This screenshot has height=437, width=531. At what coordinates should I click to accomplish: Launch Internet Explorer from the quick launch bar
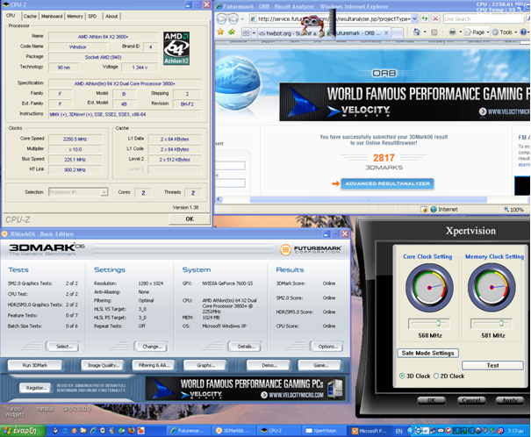pos(93,431)
